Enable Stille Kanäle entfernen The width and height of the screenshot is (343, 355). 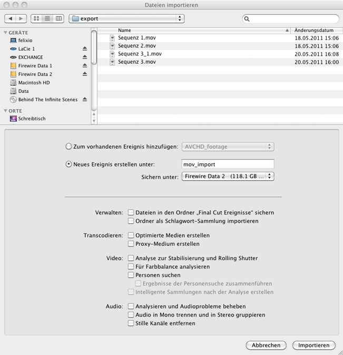[x=131, y=323]
